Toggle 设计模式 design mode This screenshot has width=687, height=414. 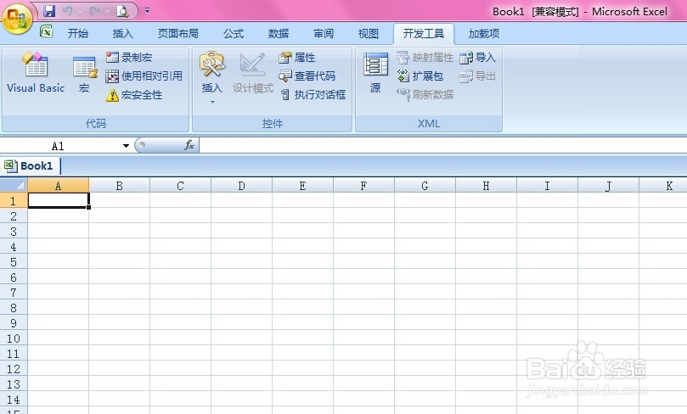(x=253, y=73)
